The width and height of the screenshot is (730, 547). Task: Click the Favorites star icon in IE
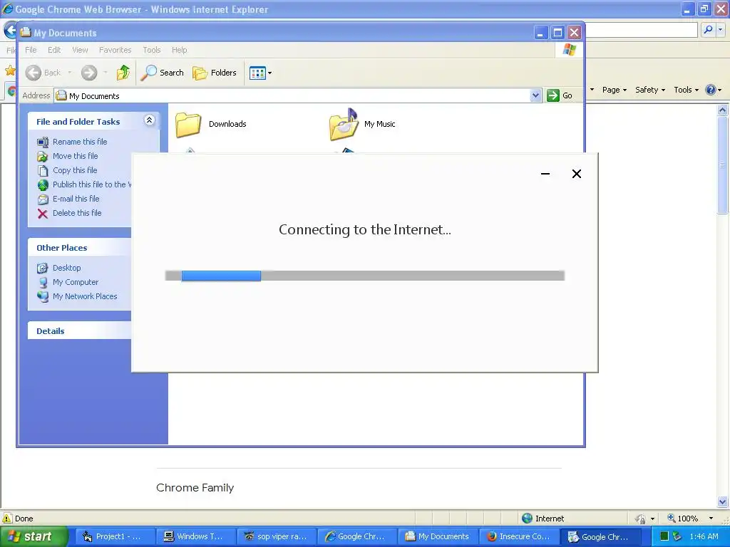pyautogui.click(x=10, y=71)
